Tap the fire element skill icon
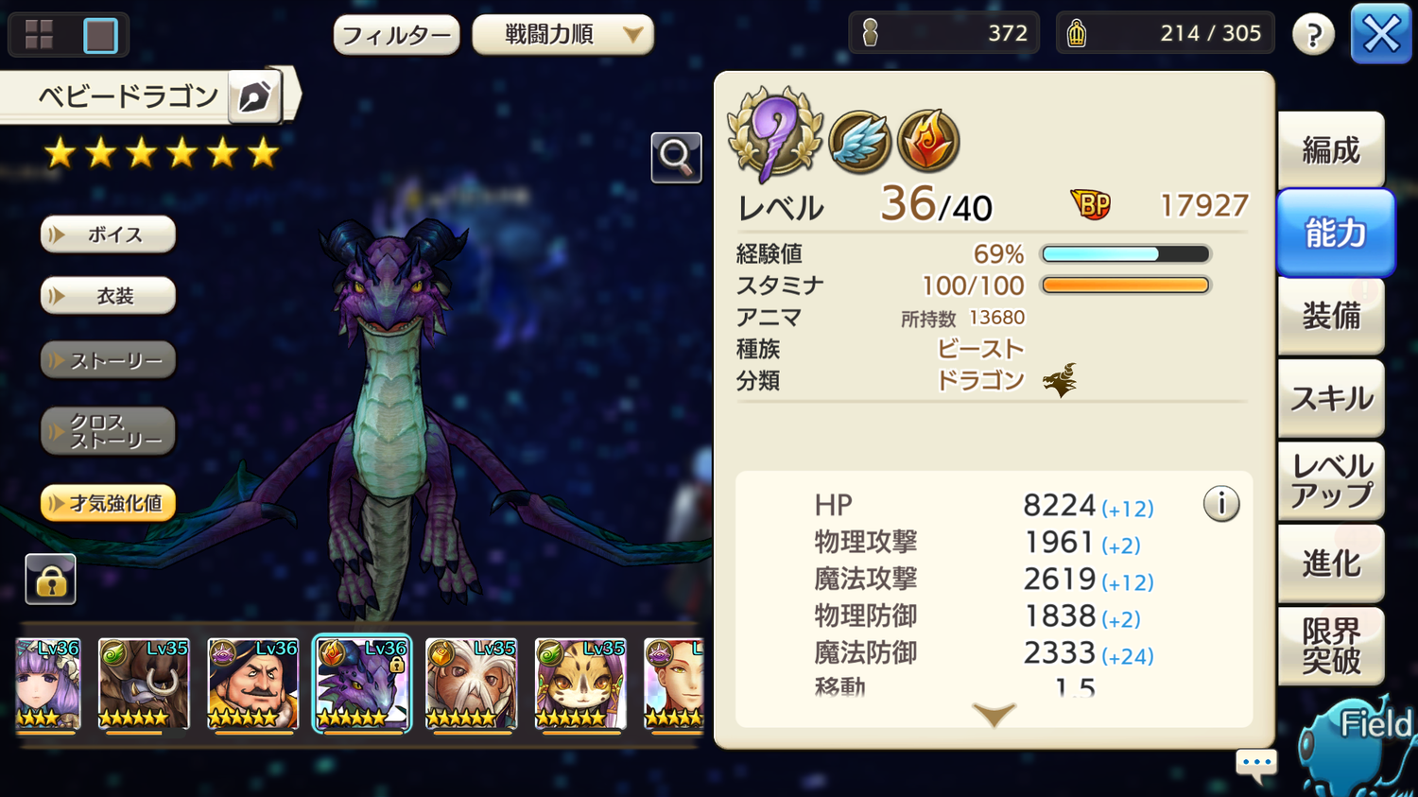This screenshot has height=797, width=1418. point(928,141)
